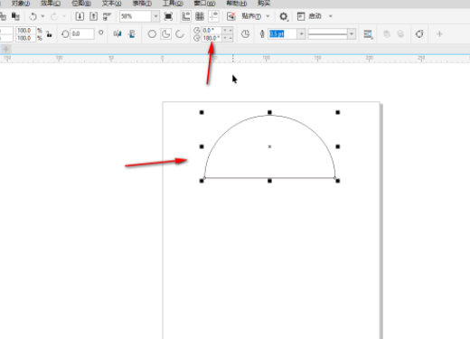Open the 购买 menu
The width and height of the screenshot is (470, 339).
click(x=264, y=4)
